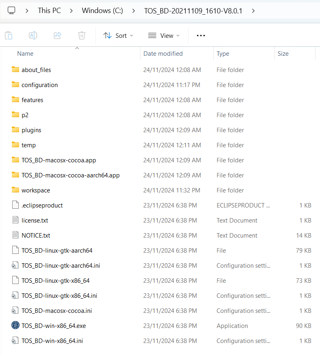Click the Application type cell
This screenshot has height=356, width=320.
[232, 326]
